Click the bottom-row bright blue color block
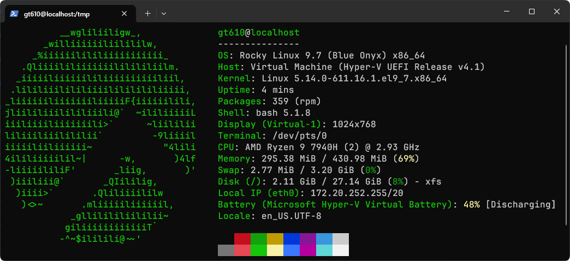Image resolution: width=570 pixels, height=261 pixels. tap(291, 250)
